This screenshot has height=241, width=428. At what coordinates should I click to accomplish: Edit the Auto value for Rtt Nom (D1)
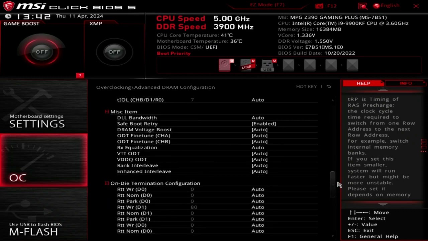[x=258, y=213]
